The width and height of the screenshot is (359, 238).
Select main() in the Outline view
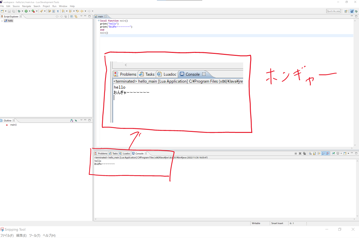pos(13,125)
